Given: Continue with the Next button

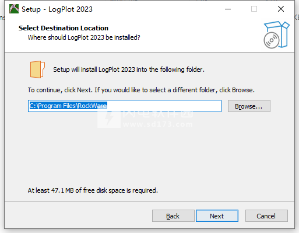Looking at the screenshot, I should click(217, 216).
